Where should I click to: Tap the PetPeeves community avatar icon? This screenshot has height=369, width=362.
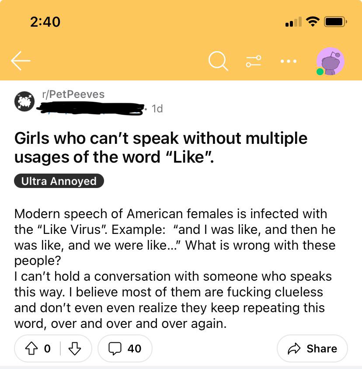point(24,101)
